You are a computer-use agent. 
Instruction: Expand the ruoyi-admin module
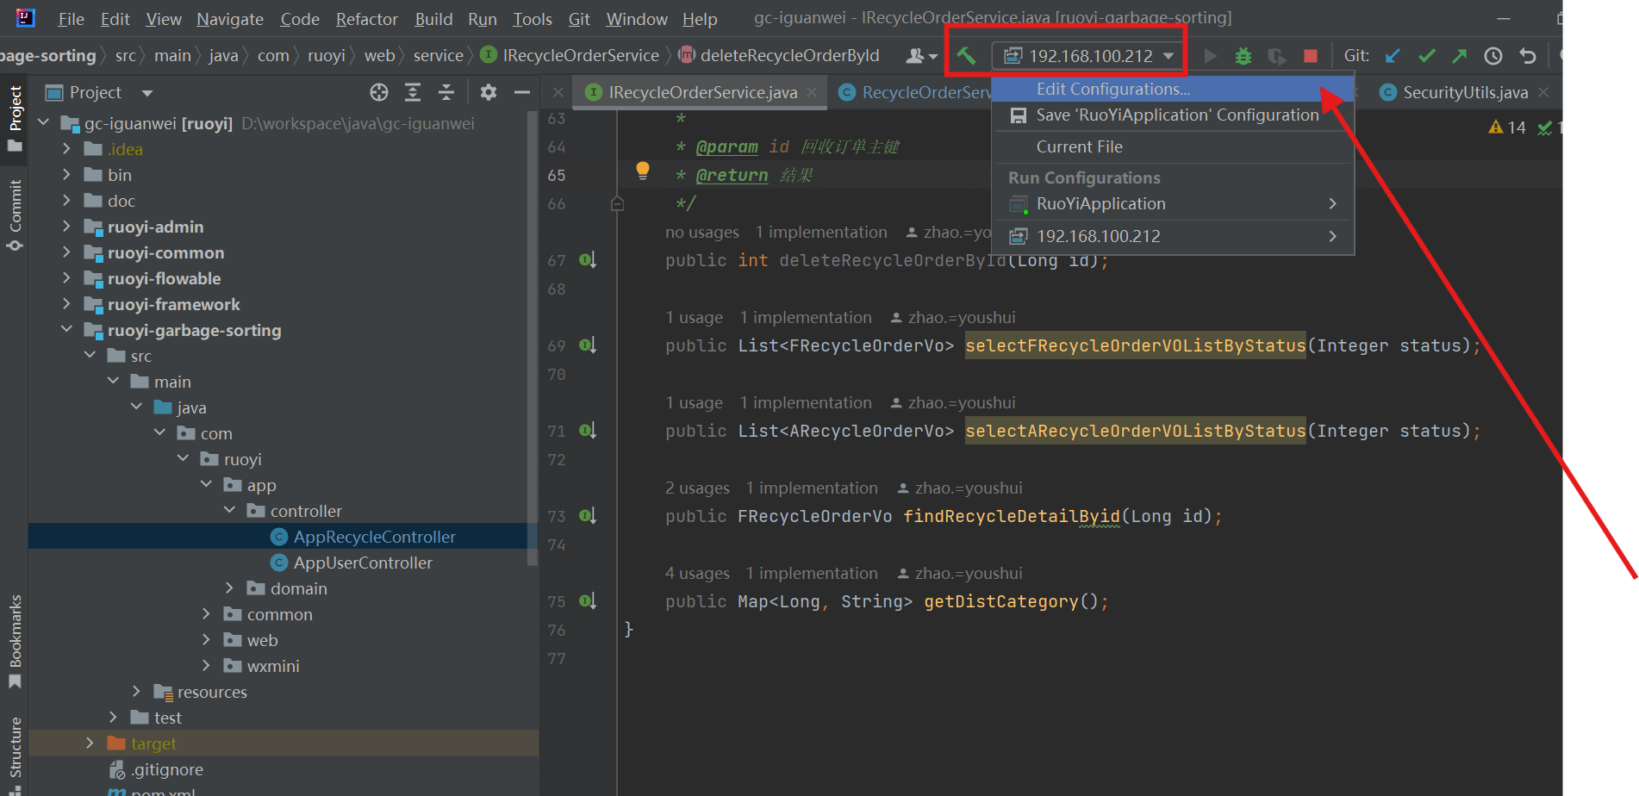coord(66,227)
